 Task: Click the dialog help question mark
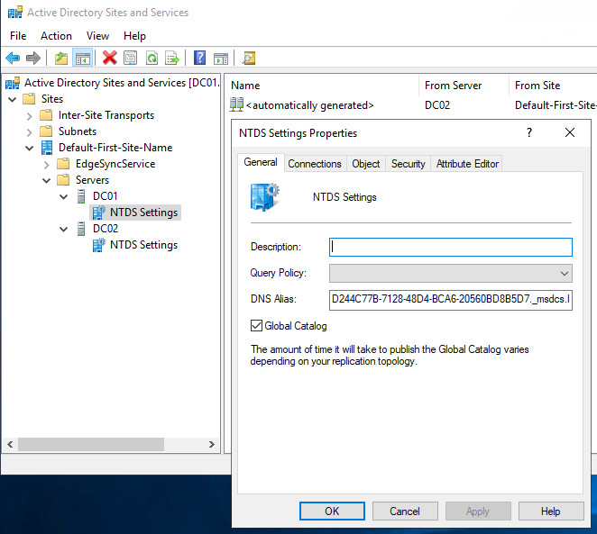point(529,132)
